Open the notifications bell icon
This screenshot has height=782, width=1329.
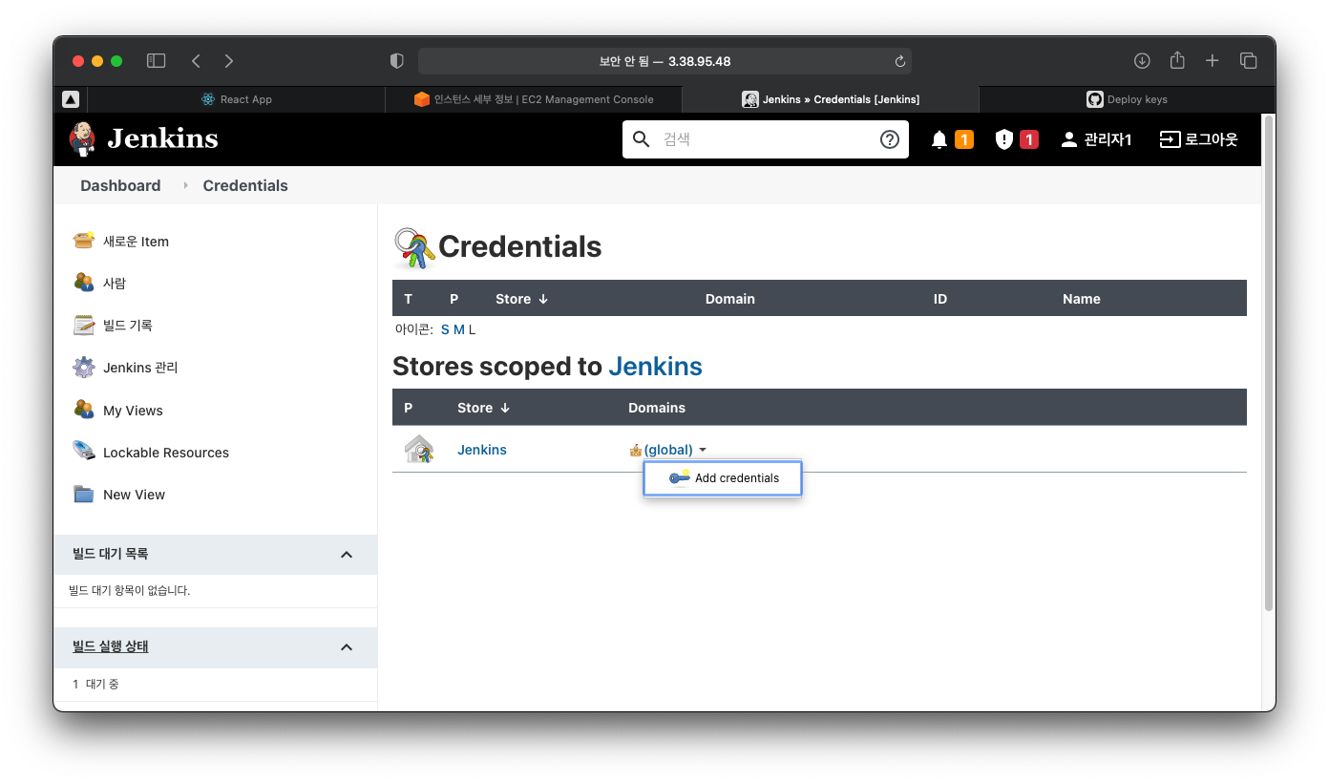pos(939,139)
